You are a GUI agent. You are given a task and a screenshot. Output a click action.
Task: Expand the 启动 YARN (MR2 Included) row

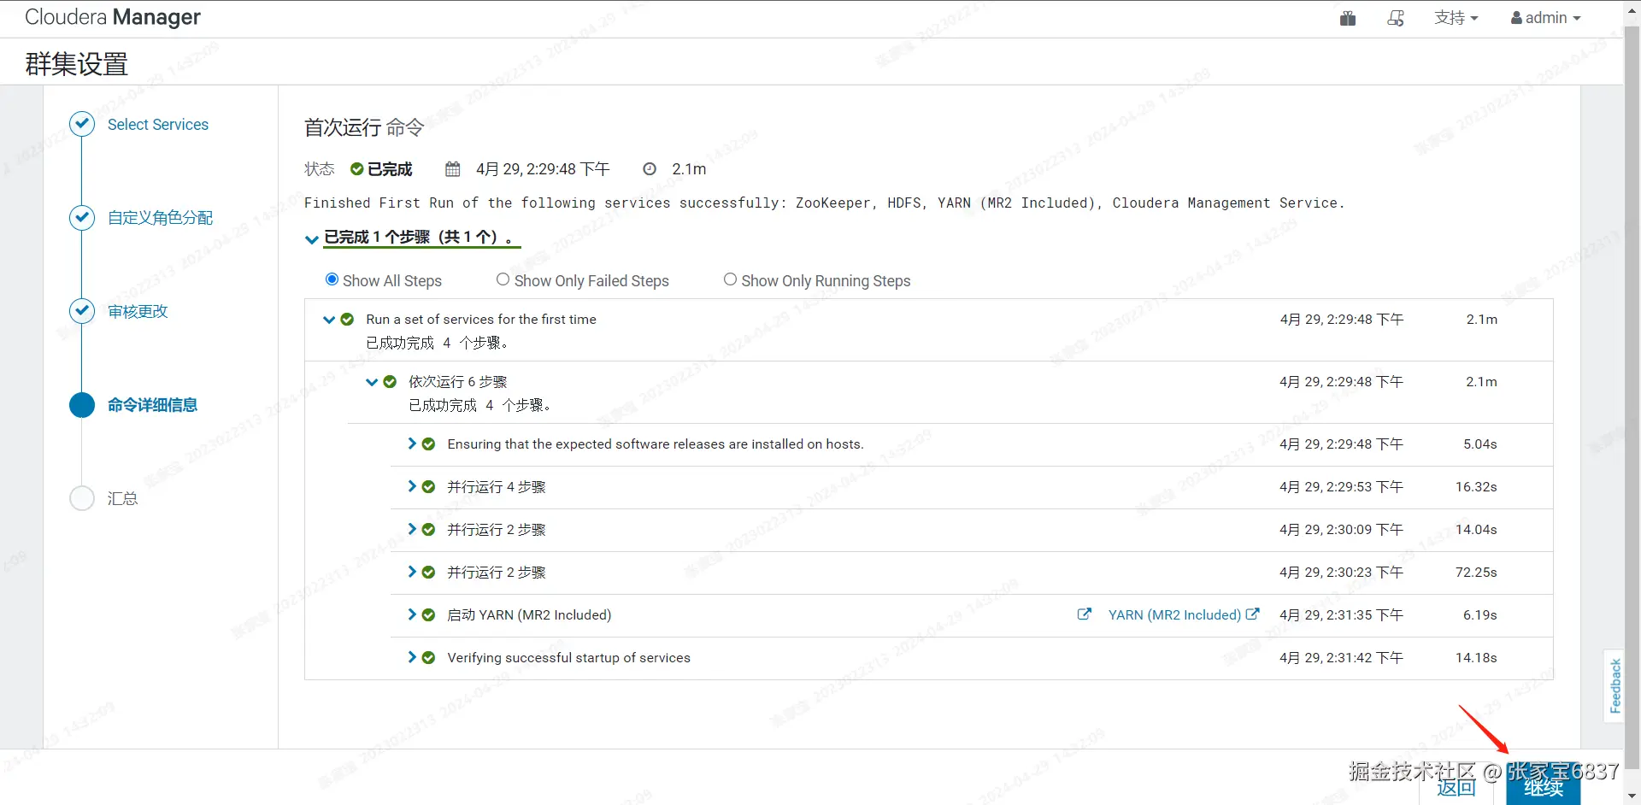click(412, 614)
